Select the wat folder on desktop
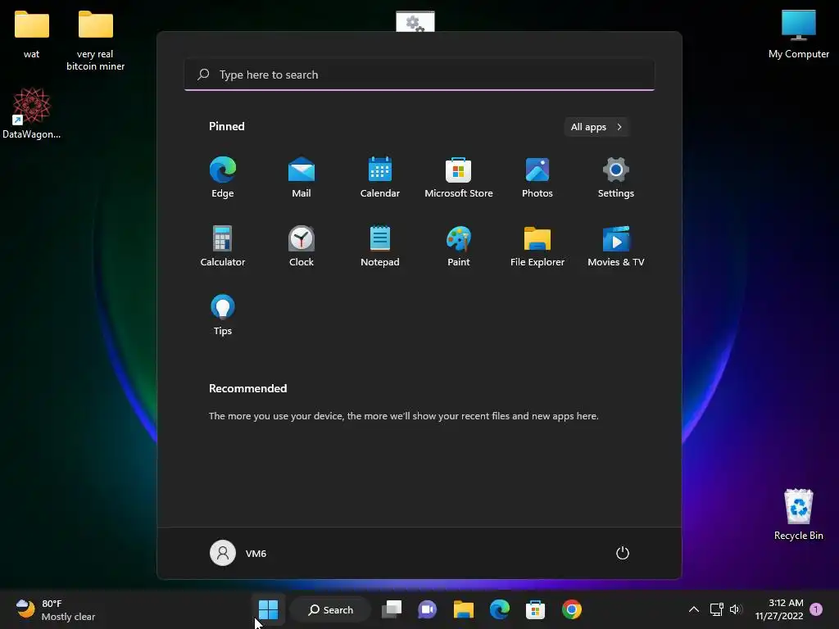 tap(32, 34)
